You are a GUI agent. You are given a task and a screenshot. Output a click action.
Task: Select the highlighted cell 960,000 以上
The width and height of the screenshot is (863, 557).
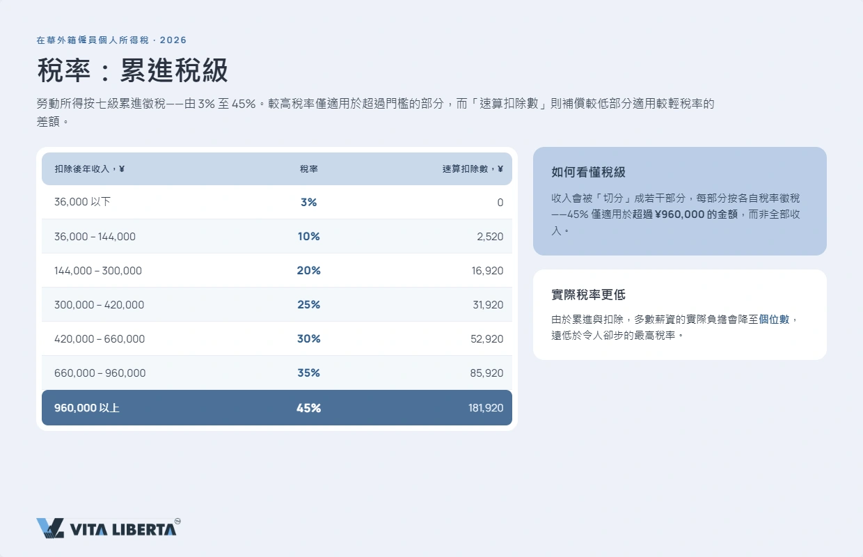point(87,408)
